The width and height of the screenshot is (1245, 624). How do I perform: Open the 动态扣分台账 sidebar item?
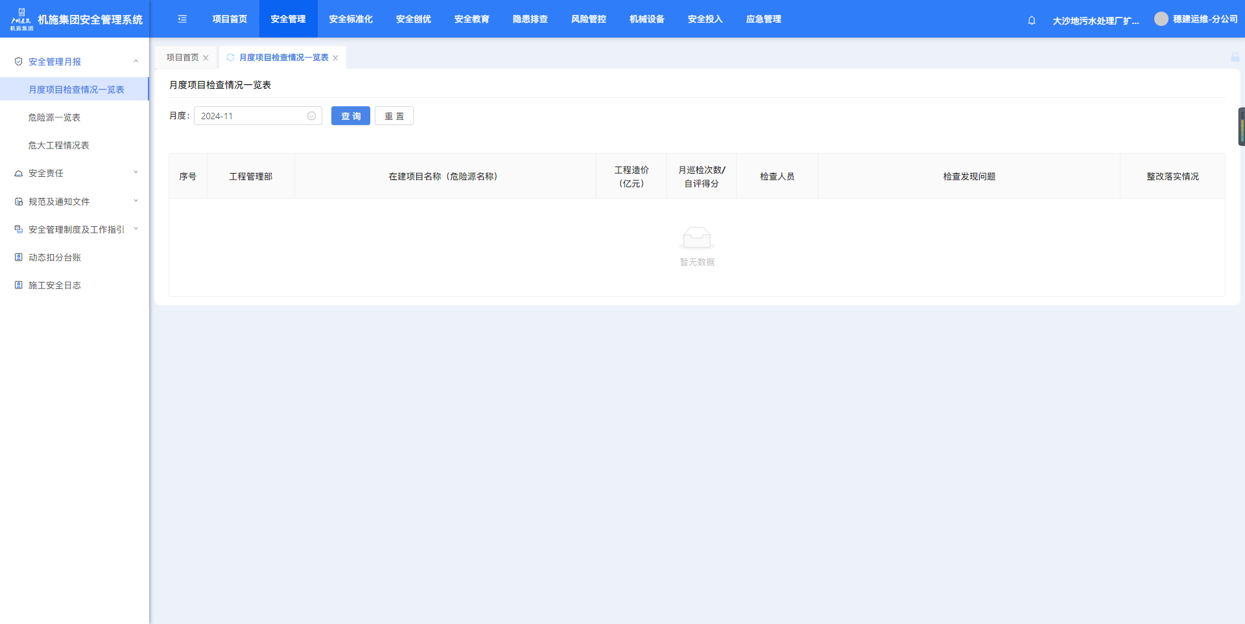(54, 257)
